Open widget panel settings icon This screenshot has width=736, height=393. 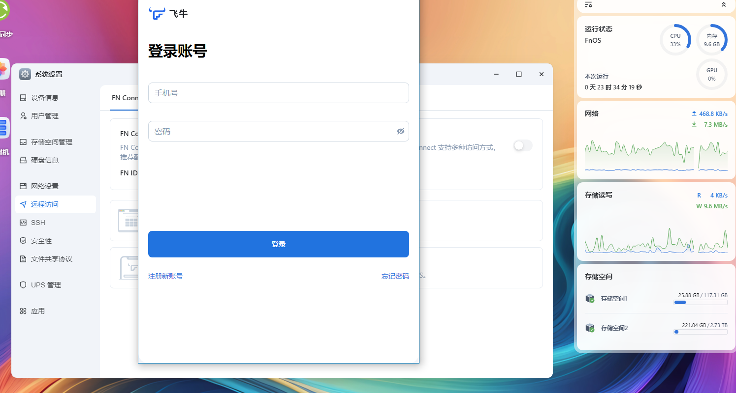click(x=588, y=4)
